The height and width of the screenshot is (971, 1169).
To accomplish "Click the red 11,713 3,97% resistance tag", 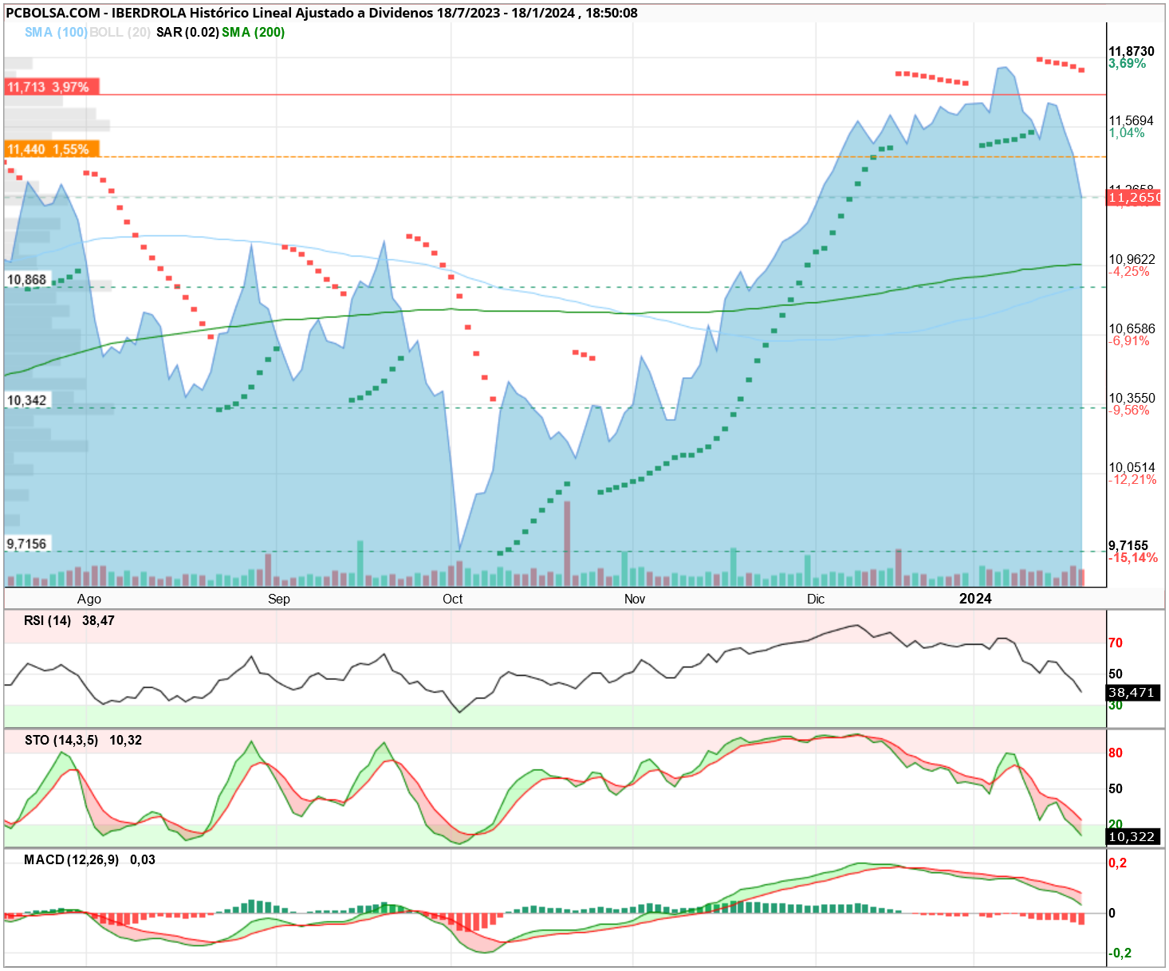I will (52, 87).
